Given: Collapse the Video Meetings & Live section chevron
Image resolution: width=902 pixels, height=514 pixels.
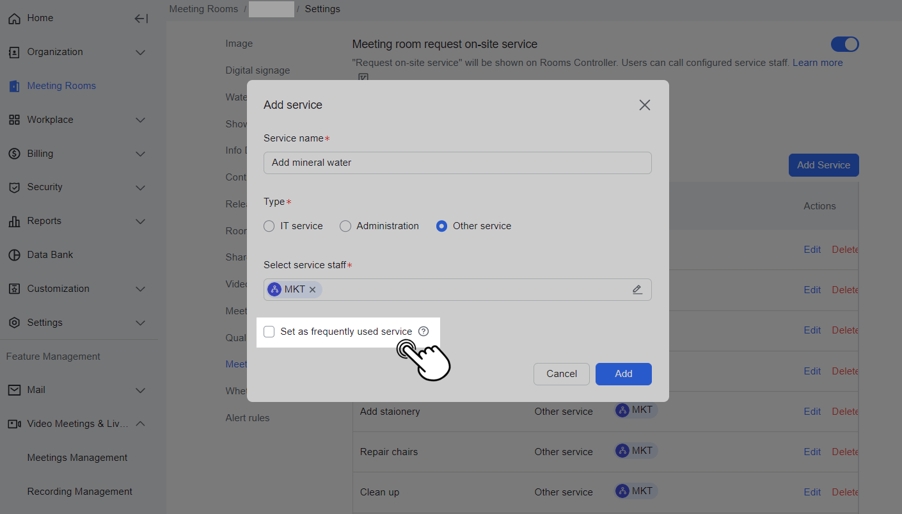Looking at the screenshot, I should tap(141, 424).
